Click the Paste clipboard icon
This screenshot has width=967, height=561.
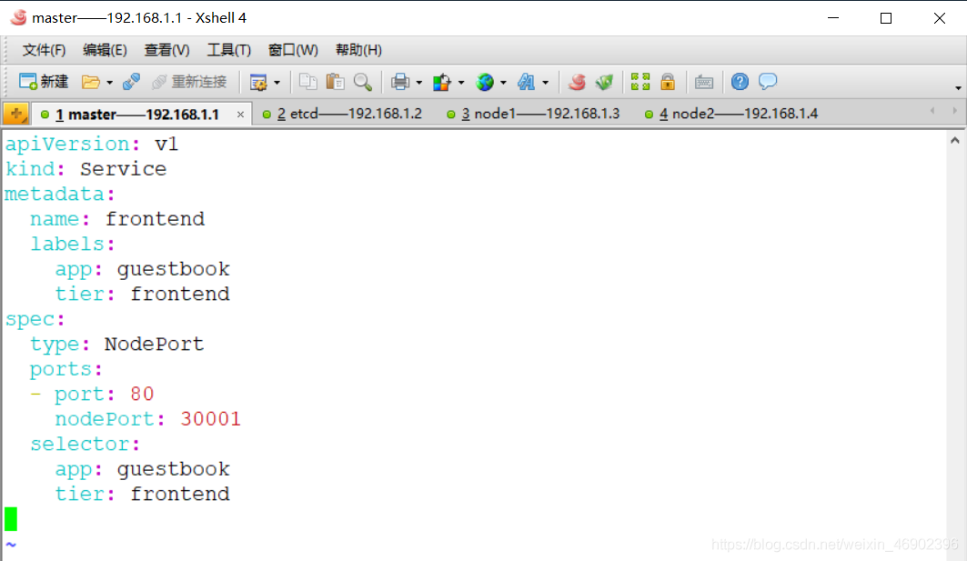[x=335, y=81]
